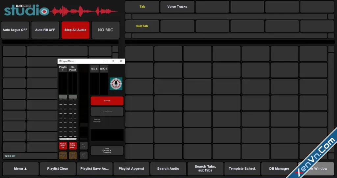Click the Stream Inactive status text
Viewport: 337px width, 178px height.
(97, 120)
